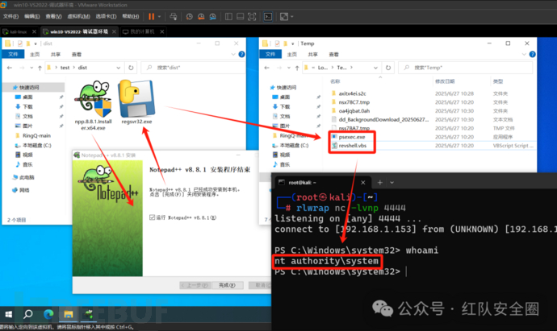557x331 pixels.
Task: Open 共享 ribbon tab in dist window
Action: (x=56, y=54)
